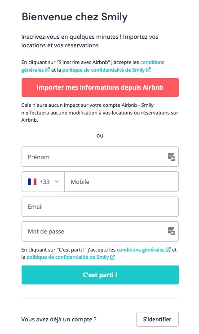Open "conditions générales" link below password field
199x334 pixels.
(x=141, y=250)
